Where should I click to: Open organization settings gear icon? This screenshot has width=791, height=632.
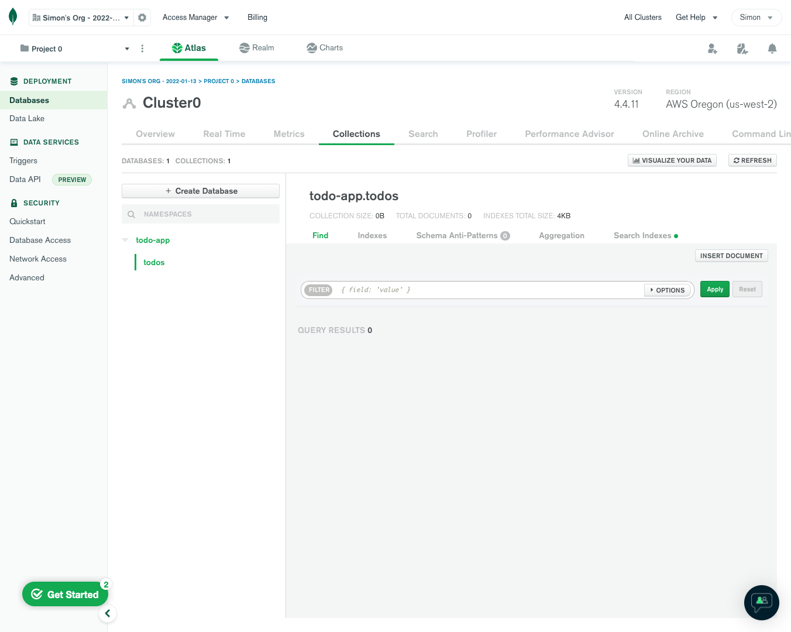click(x=142, y=18)
